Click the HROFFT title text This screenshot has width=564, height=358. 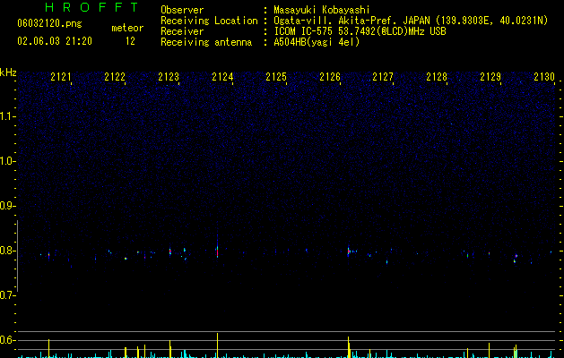click(x=91, y=7)
